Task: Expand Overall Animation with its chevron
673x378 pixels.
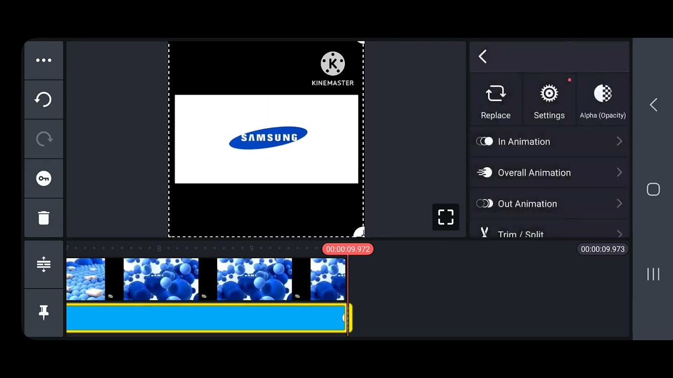Action: pyautogui.click(x=619, y=173)
